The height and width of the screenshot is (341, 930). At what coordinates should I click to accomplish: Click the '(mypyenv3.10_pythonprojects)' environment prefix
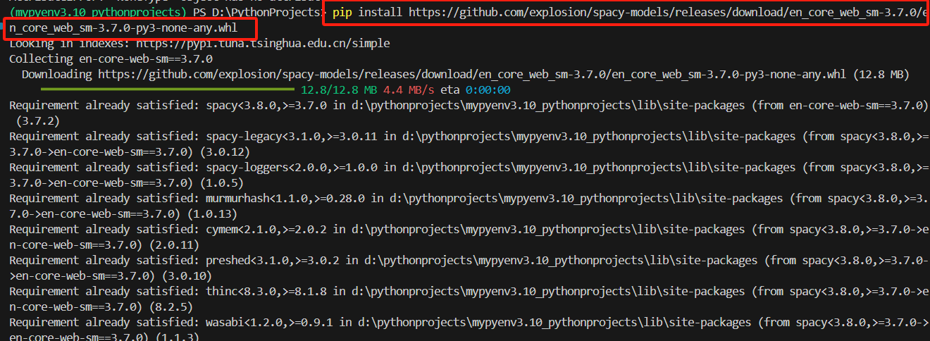[x=97, y=13]
